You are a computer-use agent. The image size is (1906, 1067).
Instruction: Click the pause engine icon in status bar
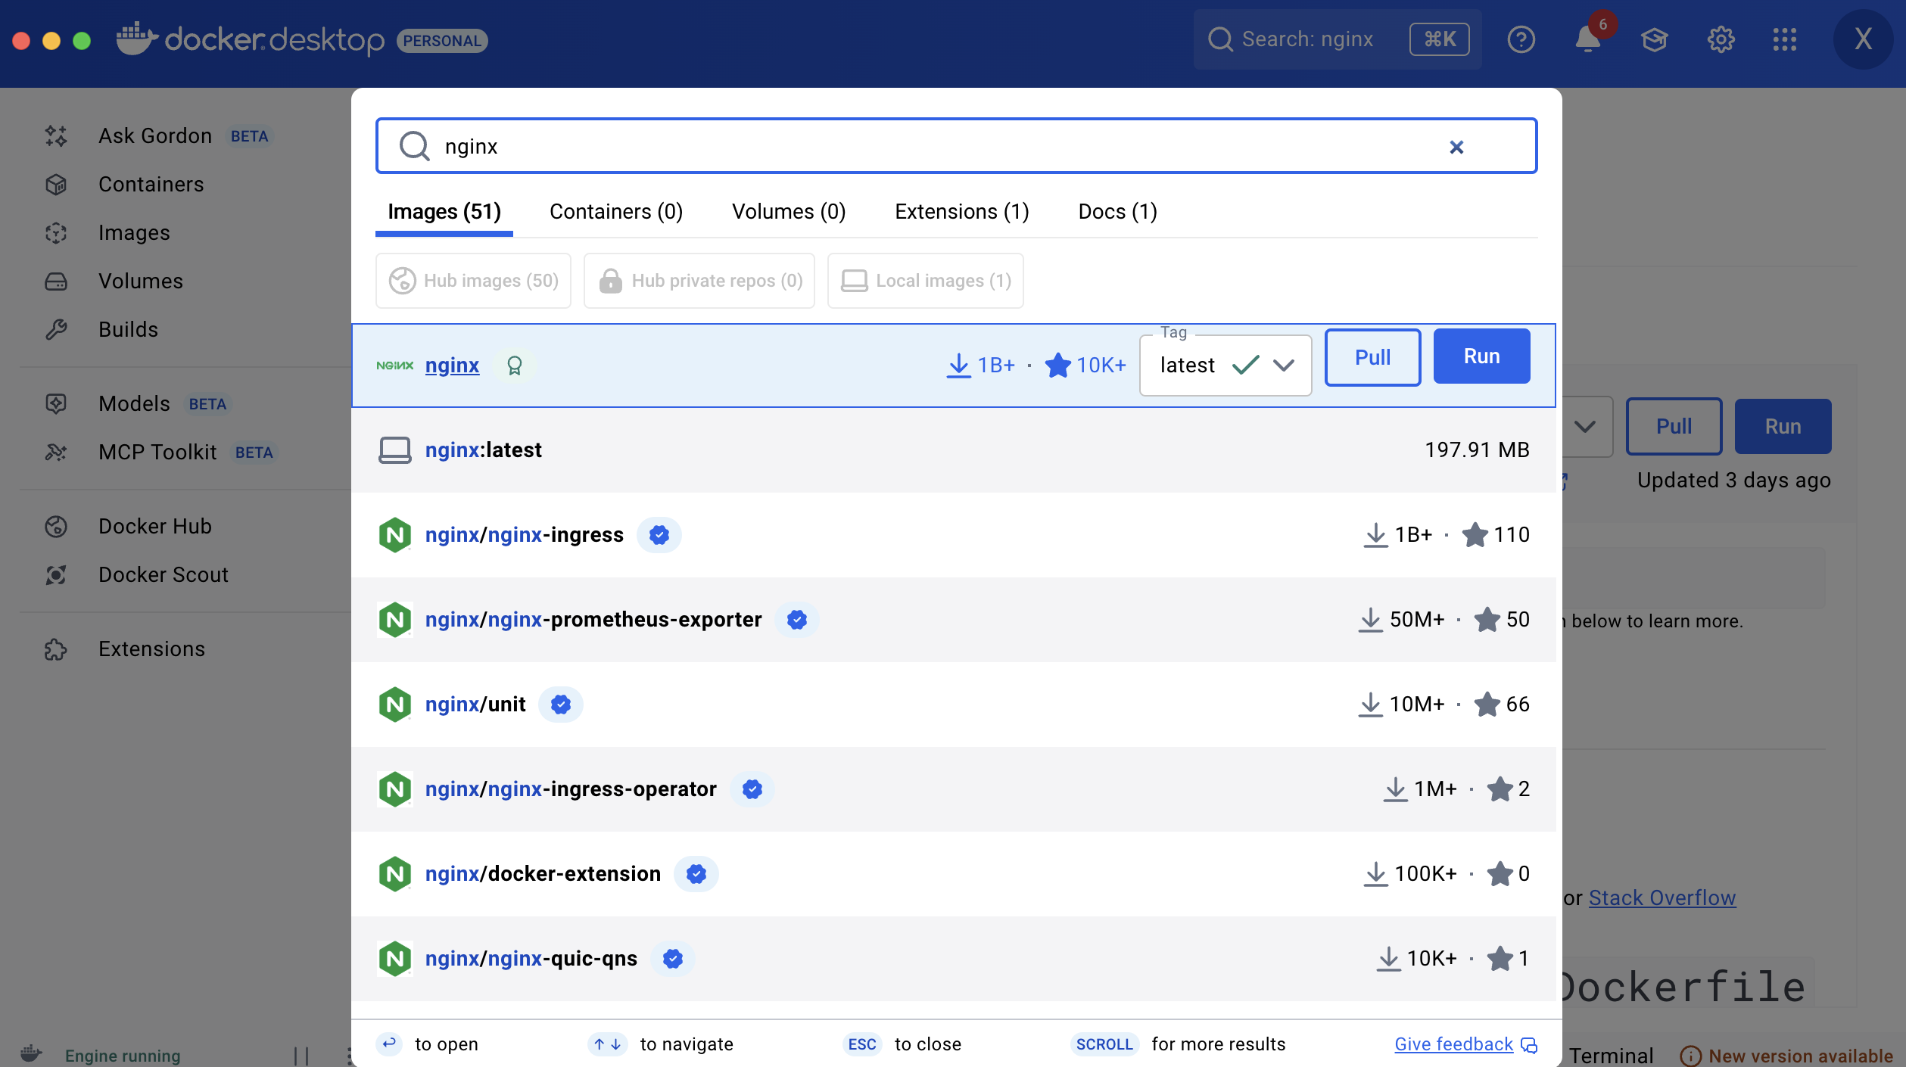pos(301,1055)
